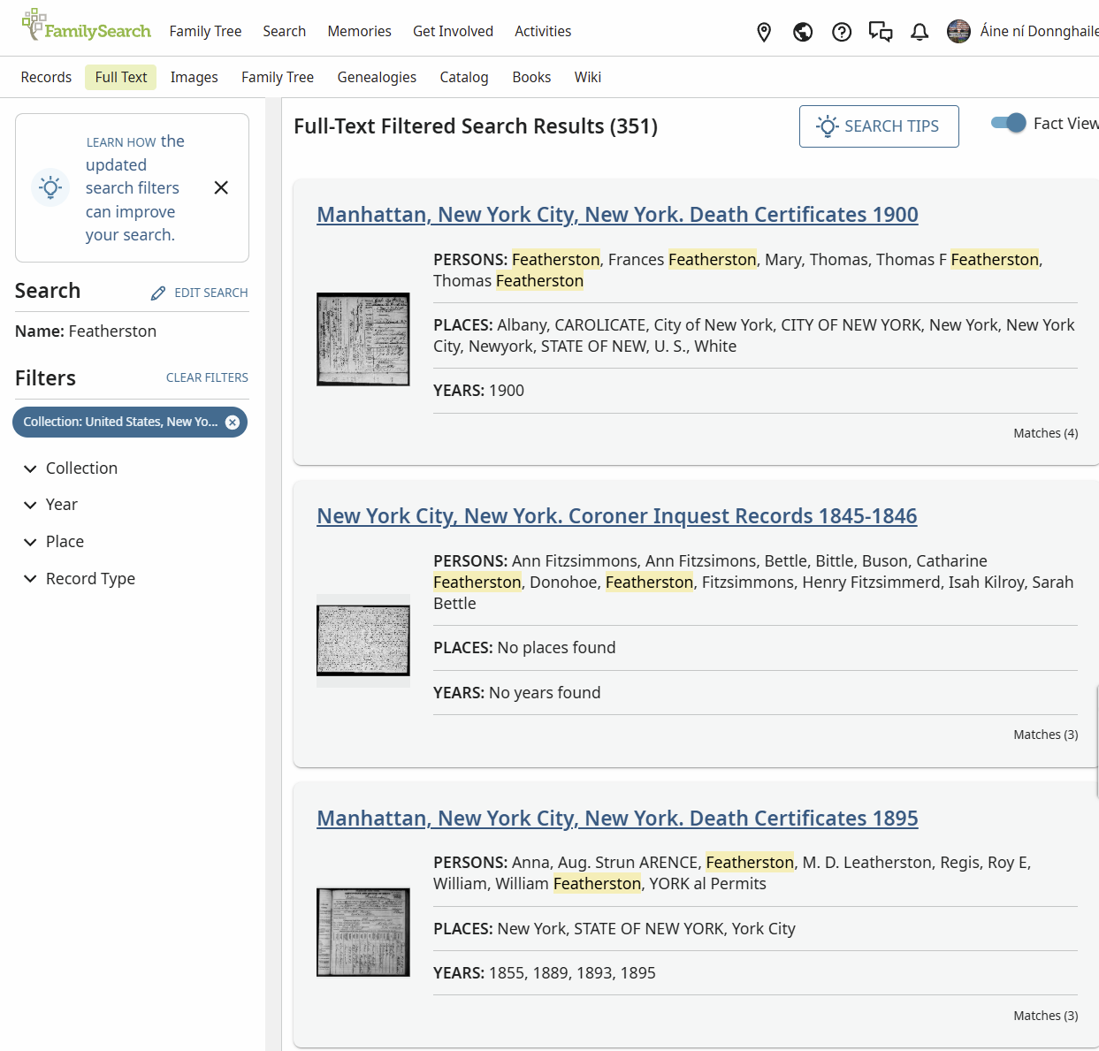
Task: Dismiss the search filters tip
Action: [x=221, y=187]
